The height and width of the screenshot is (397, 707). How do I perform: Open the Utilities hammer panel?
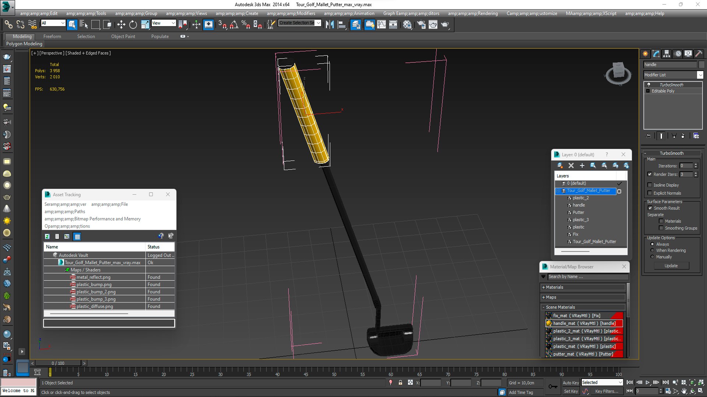699,54
